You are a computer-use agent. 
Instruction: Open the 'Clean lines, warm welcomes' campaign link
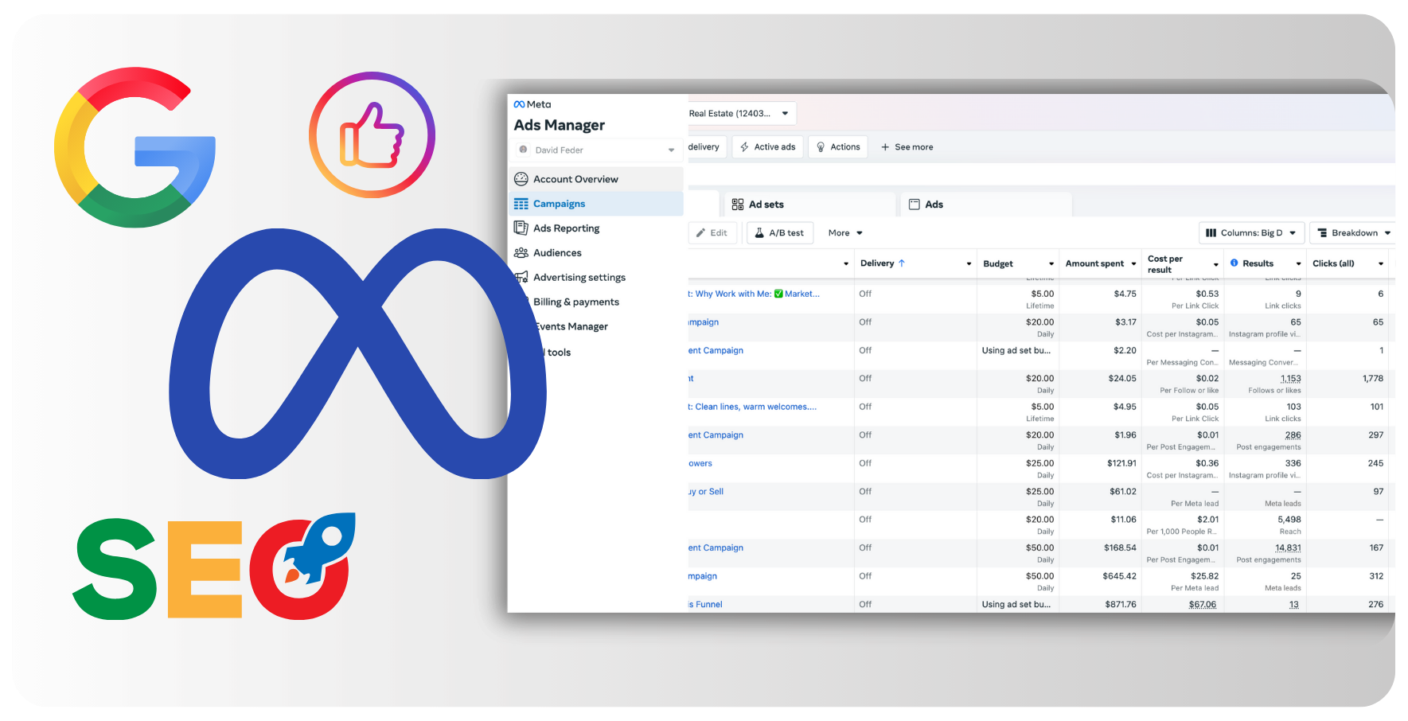[753, 407]
